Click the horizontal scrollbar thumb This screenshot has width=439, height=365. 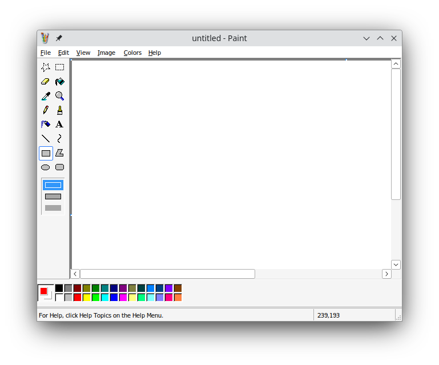167,274
